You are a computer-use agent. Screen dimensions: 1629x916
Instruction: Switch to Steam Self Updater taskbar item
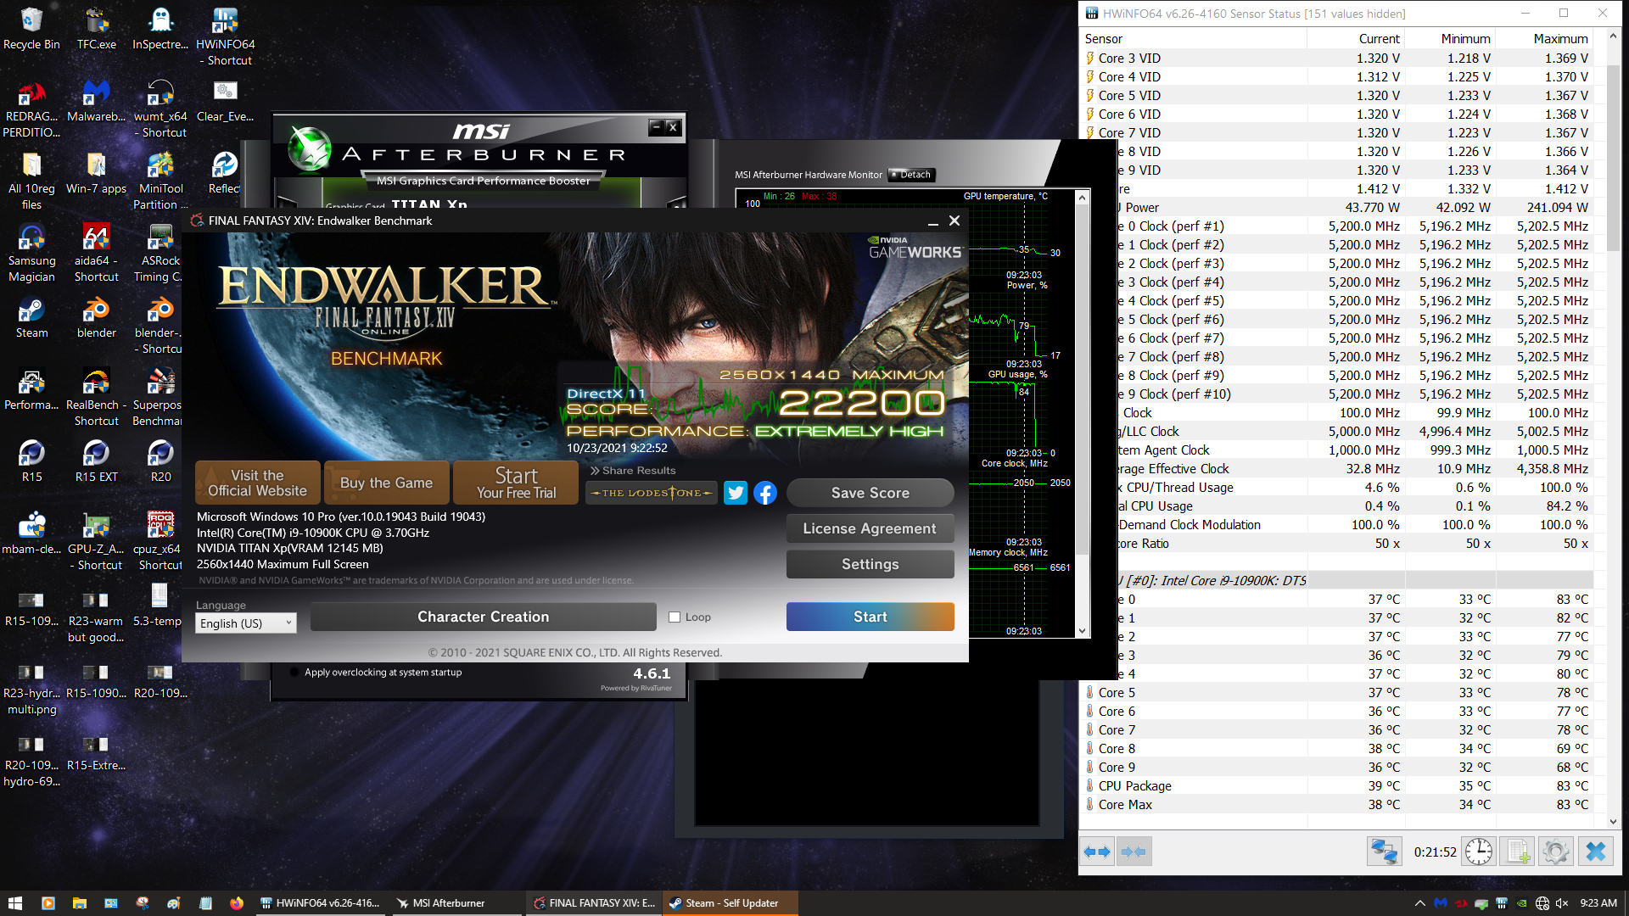[x=731, y=903]
